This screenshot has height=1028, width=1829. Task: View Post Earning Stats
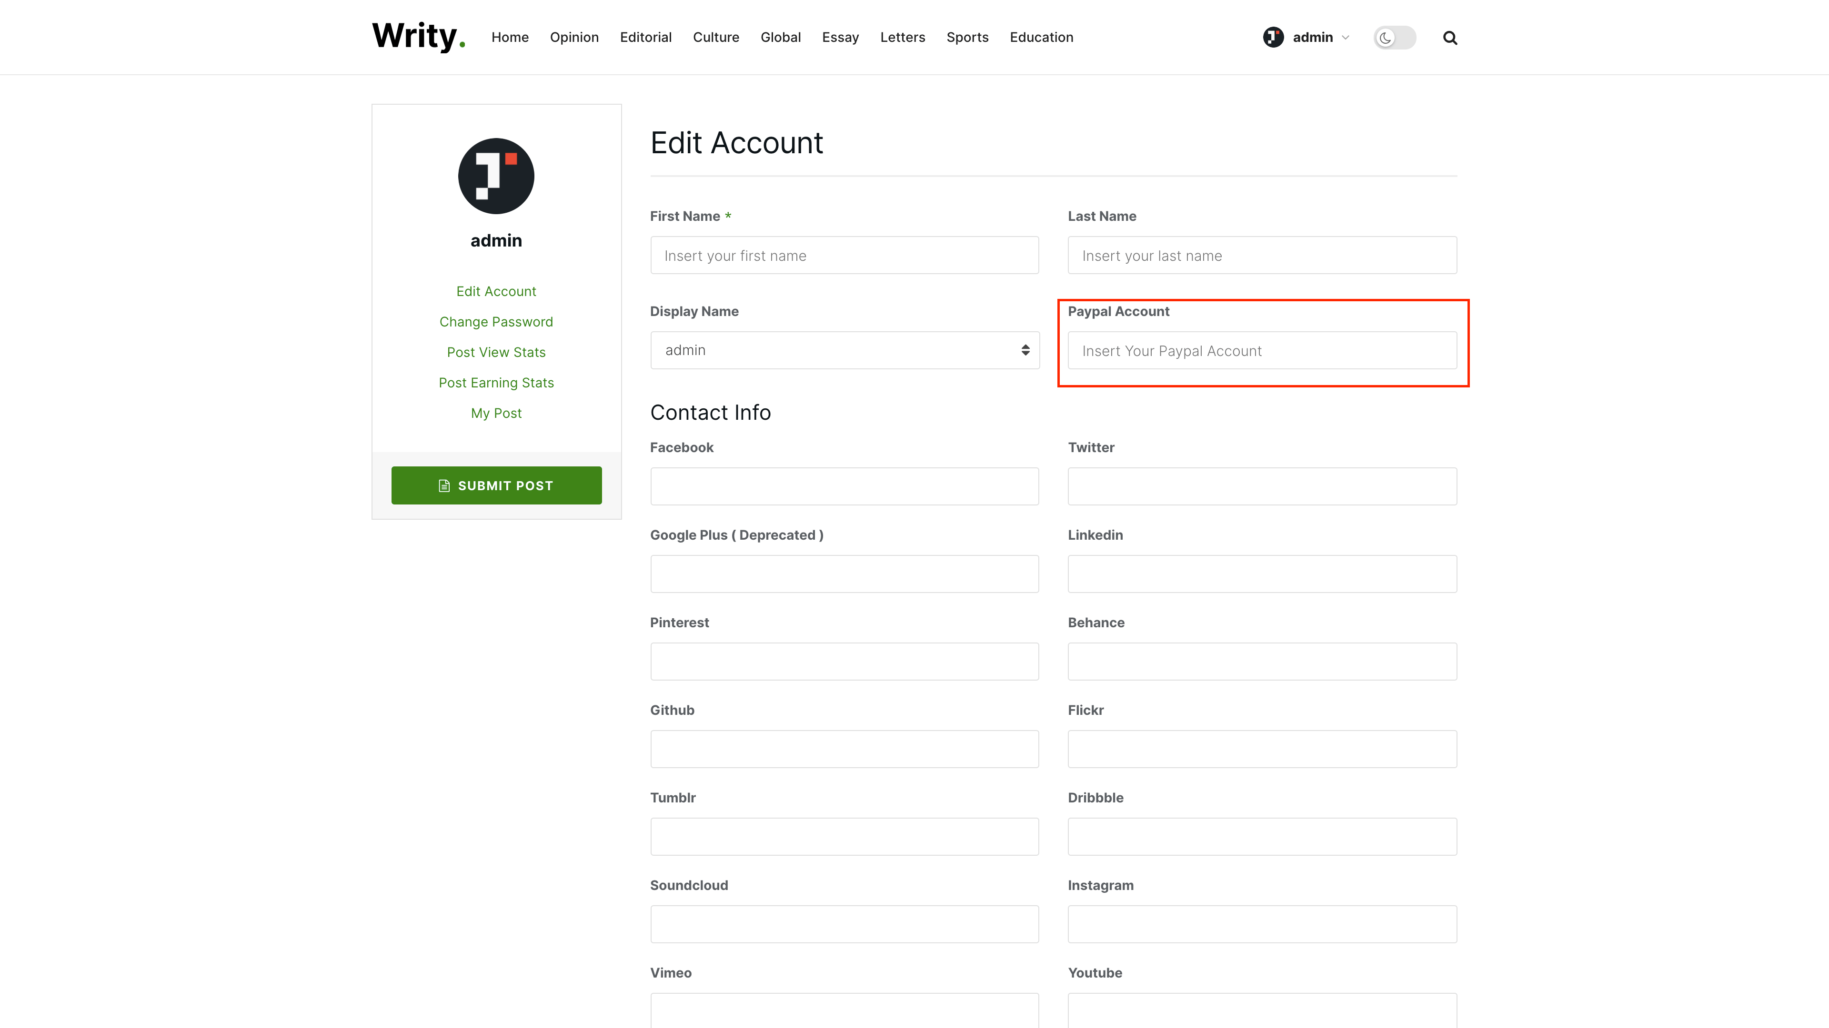click(495, 383)
